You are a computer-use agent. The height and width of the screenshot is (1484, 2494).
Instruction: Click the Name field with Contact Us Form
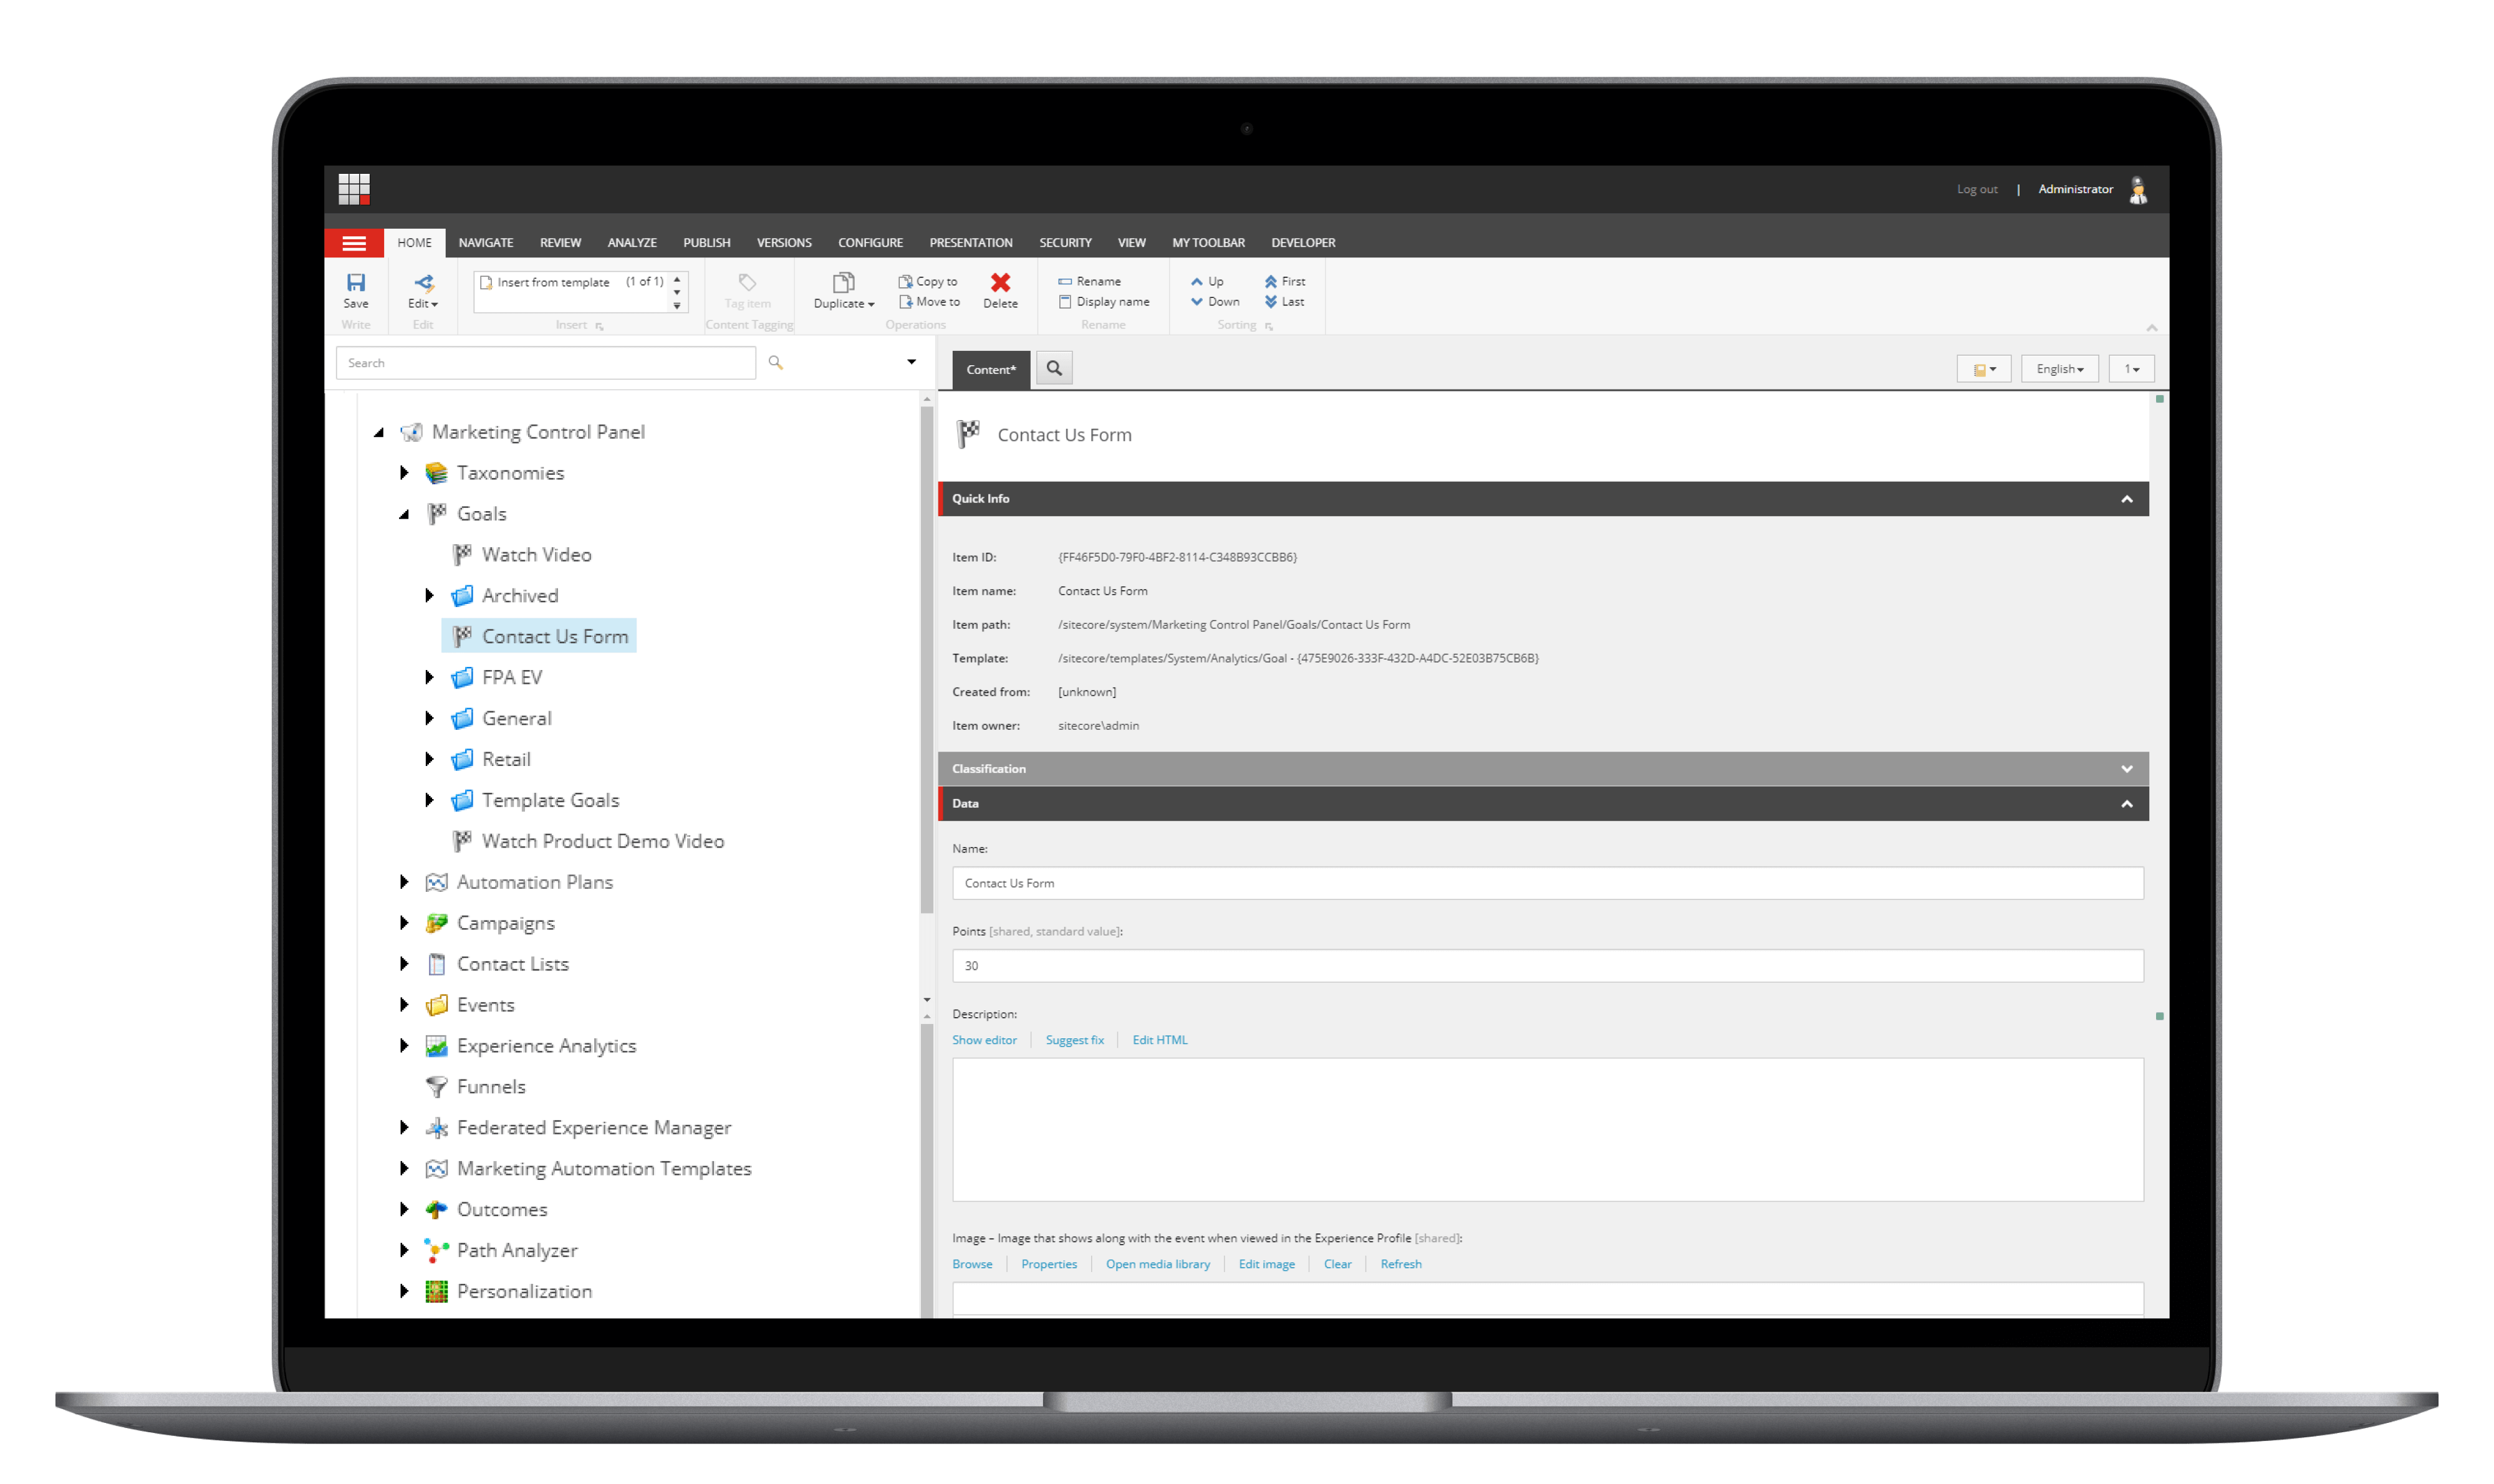point(1547,884)
